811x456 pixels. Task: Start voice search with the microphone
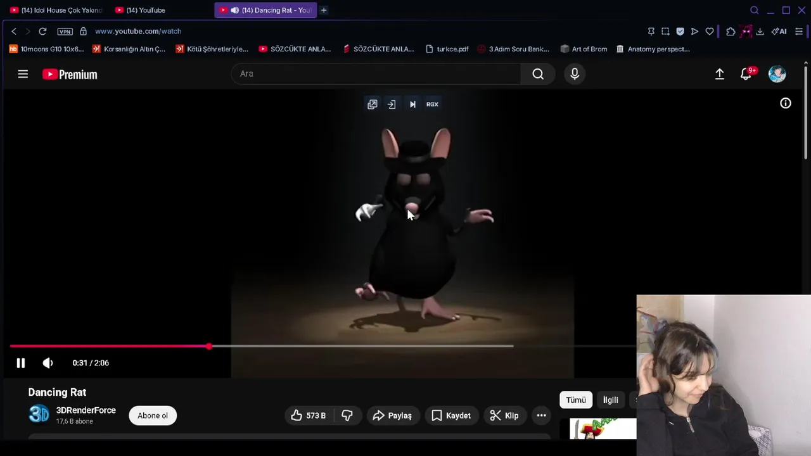pyautogui.click(x=575, y=74)
